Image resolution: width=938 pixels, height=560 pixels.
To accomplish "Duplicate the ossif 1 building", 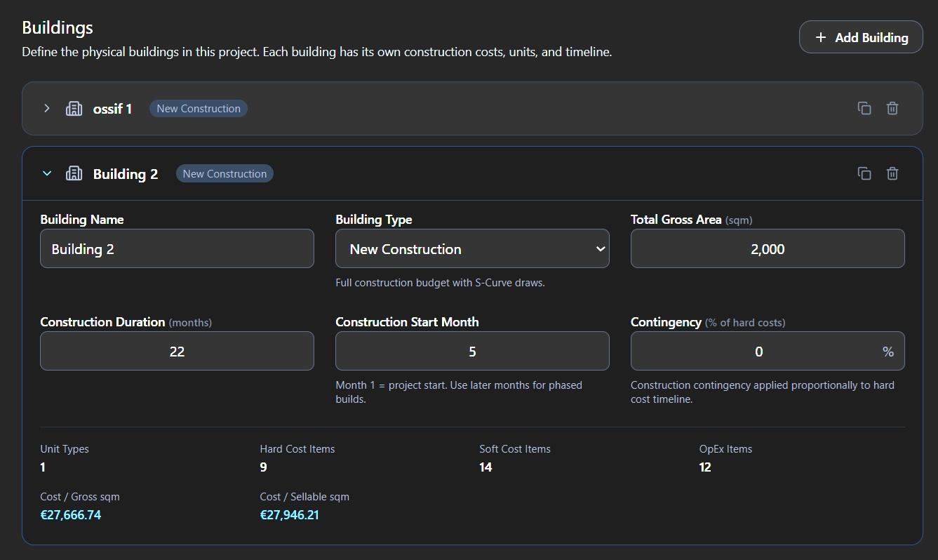I will click(x=864, y=108).
